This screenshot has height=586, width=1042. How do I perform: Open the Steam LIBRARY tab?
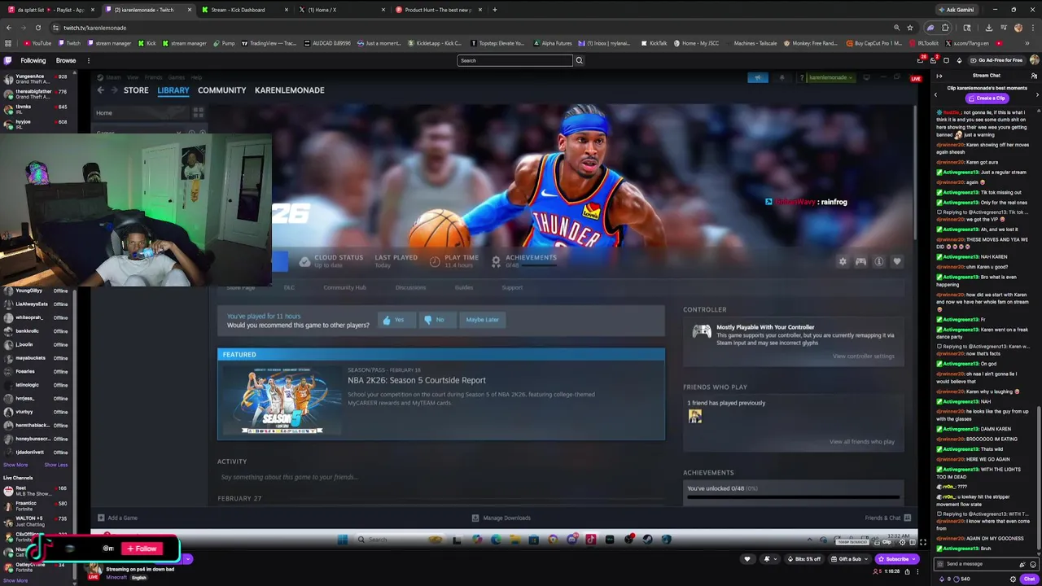pyautogui.click(x=173, y=90)
